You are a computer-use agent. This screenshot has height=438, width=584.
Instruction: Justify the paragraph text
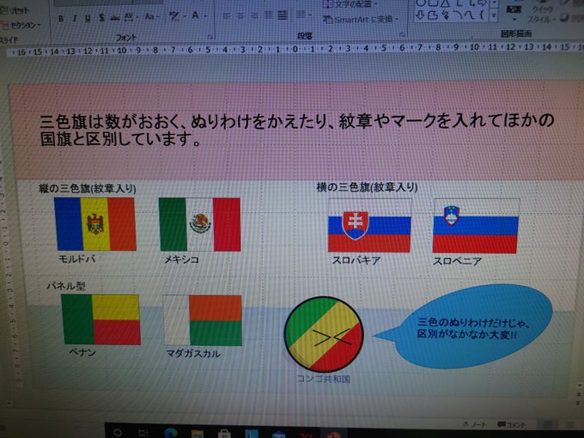[x=269, y=15]
